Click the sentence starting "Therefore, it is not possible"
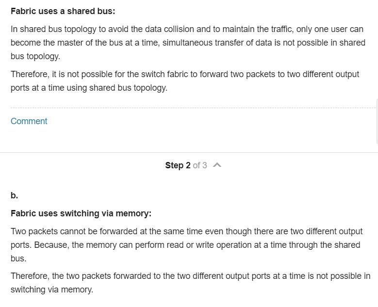The width and height of the screenshot is (378, 307). tap(185, 81)
